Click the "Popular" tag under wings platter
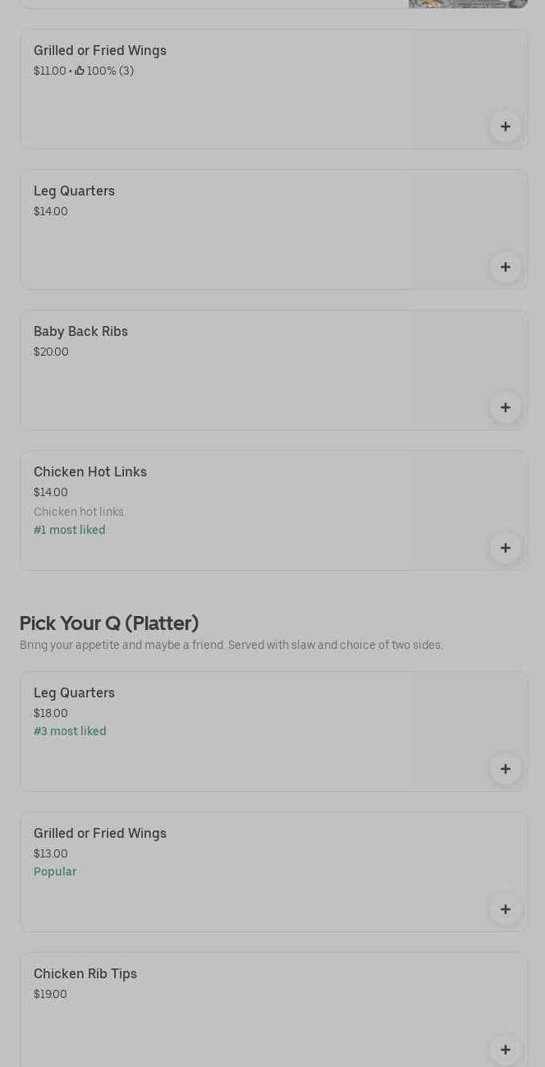 [x=55, y=872]
